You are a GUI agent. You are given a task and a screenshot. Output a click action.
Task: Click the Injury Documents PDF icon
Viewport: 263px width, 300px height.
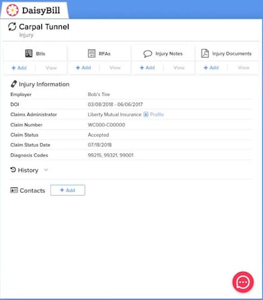[x=205, y=53]
